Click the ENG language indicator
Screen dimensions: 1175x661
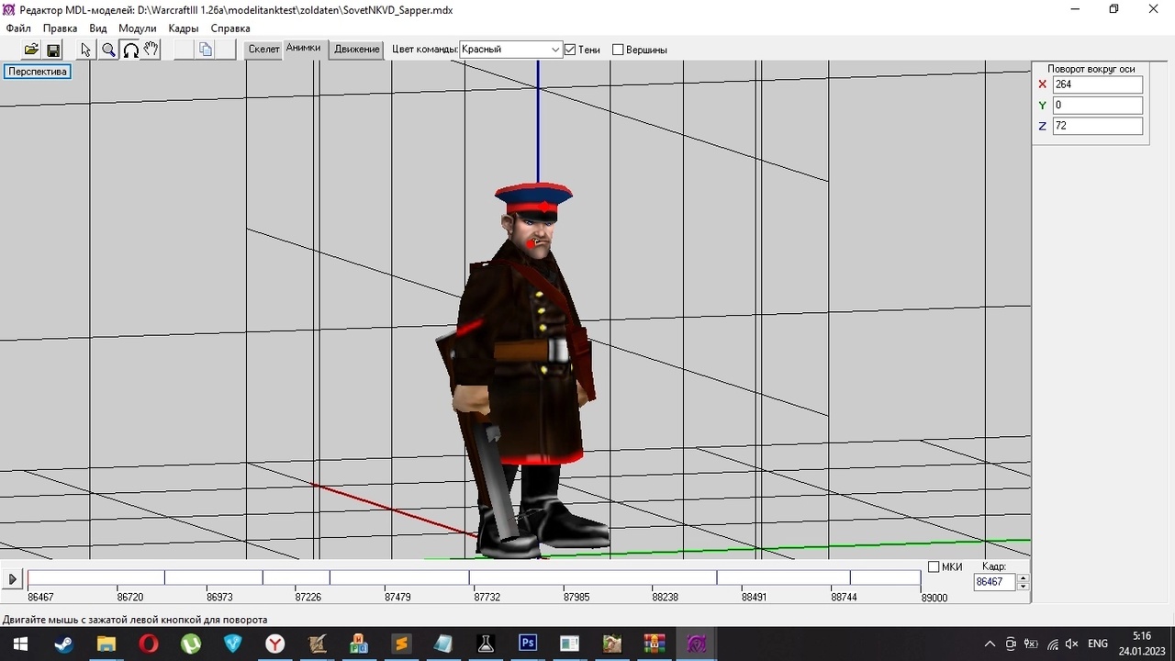click(x=1098, y=644)
